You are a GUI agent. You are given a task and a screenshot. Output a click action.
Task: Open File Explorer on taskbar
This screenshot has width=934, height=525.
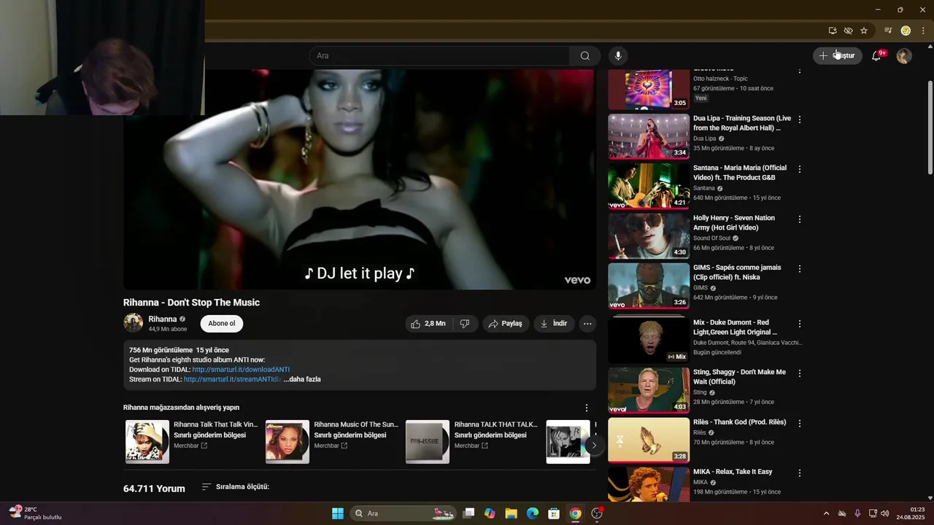coord(511,513)
